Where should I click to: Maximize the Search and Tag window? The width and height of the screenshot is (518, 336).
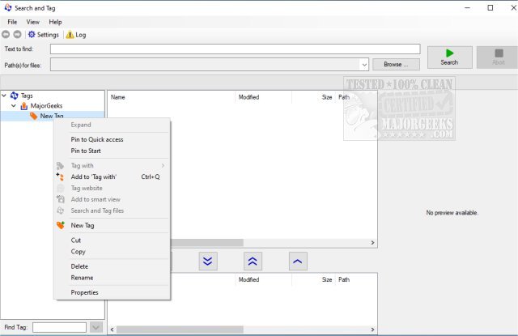490,7
